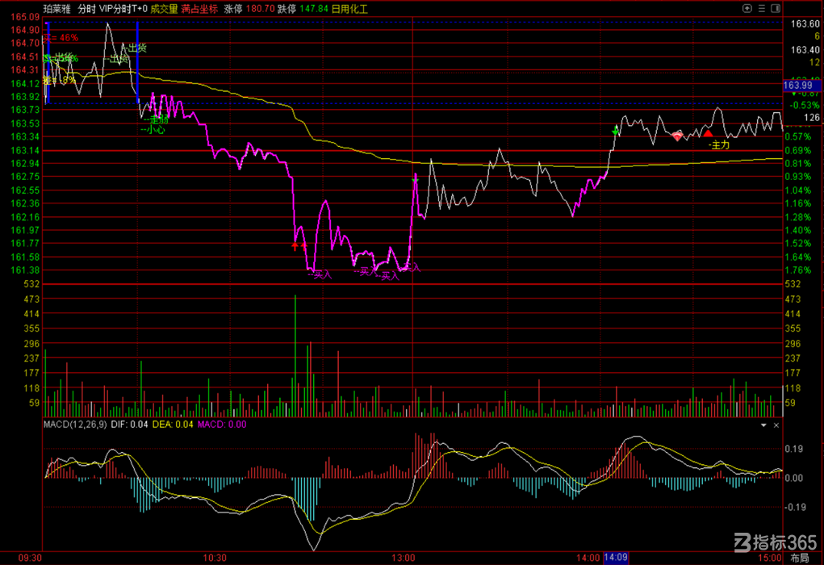Click the green down arrow near 14:09
The height and width of the screenshot is (565, 824).
tap(615, 130)
